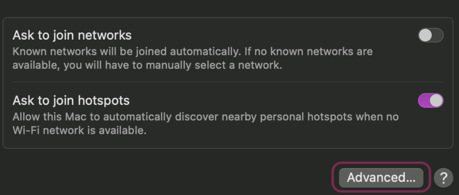This screenshot has height=195, width=459.
Task: Disable the Ask to join hotspots switch
Action: point(430,101)
